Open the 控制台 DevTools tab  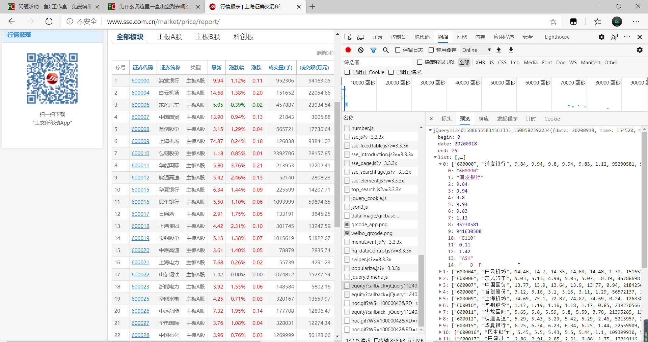398,37
